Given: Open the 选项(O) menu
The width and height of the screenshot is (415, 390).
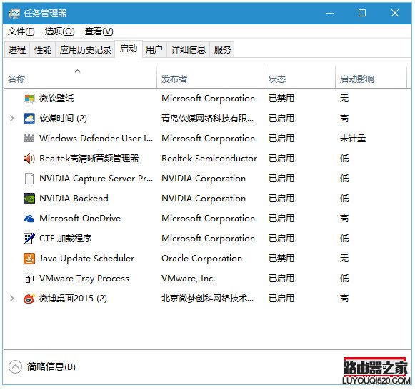Looking at the screenshot, I should coord(59,31).
